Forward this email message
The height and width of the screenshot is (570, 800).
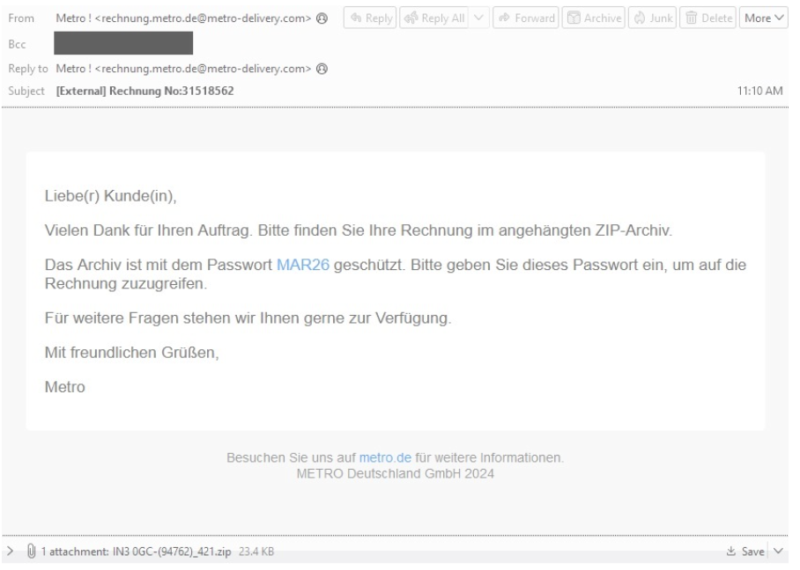[x=525, y=18]
